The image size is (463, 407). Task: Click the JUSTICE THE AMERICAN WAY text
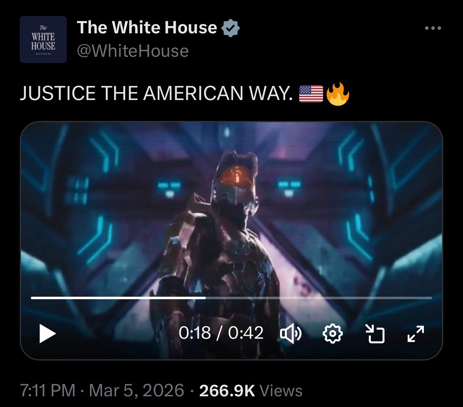(x=156, y=93)
